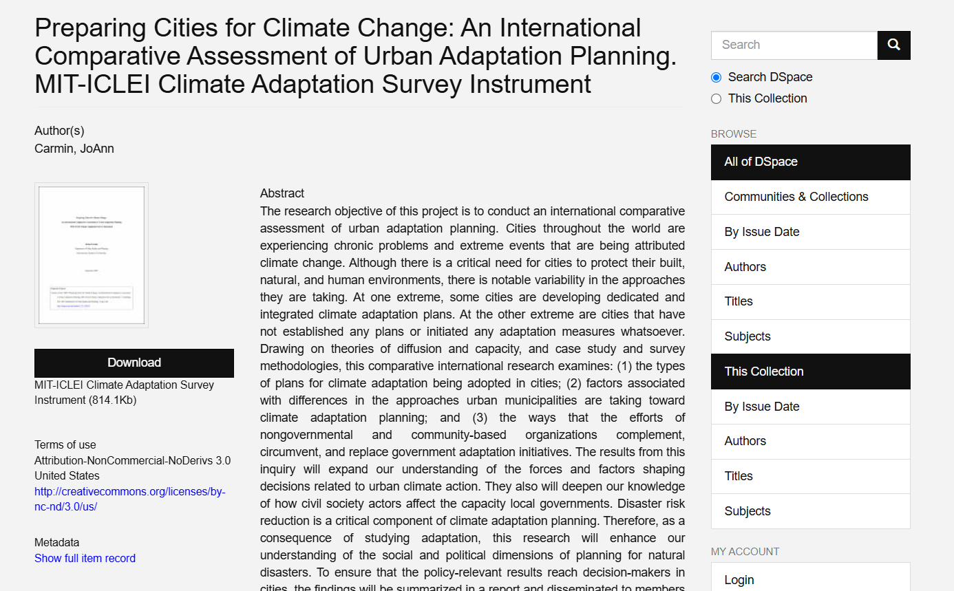
Task: Open the Creative Commons license link
Action: pyautogui.click(x=129, y=499)
